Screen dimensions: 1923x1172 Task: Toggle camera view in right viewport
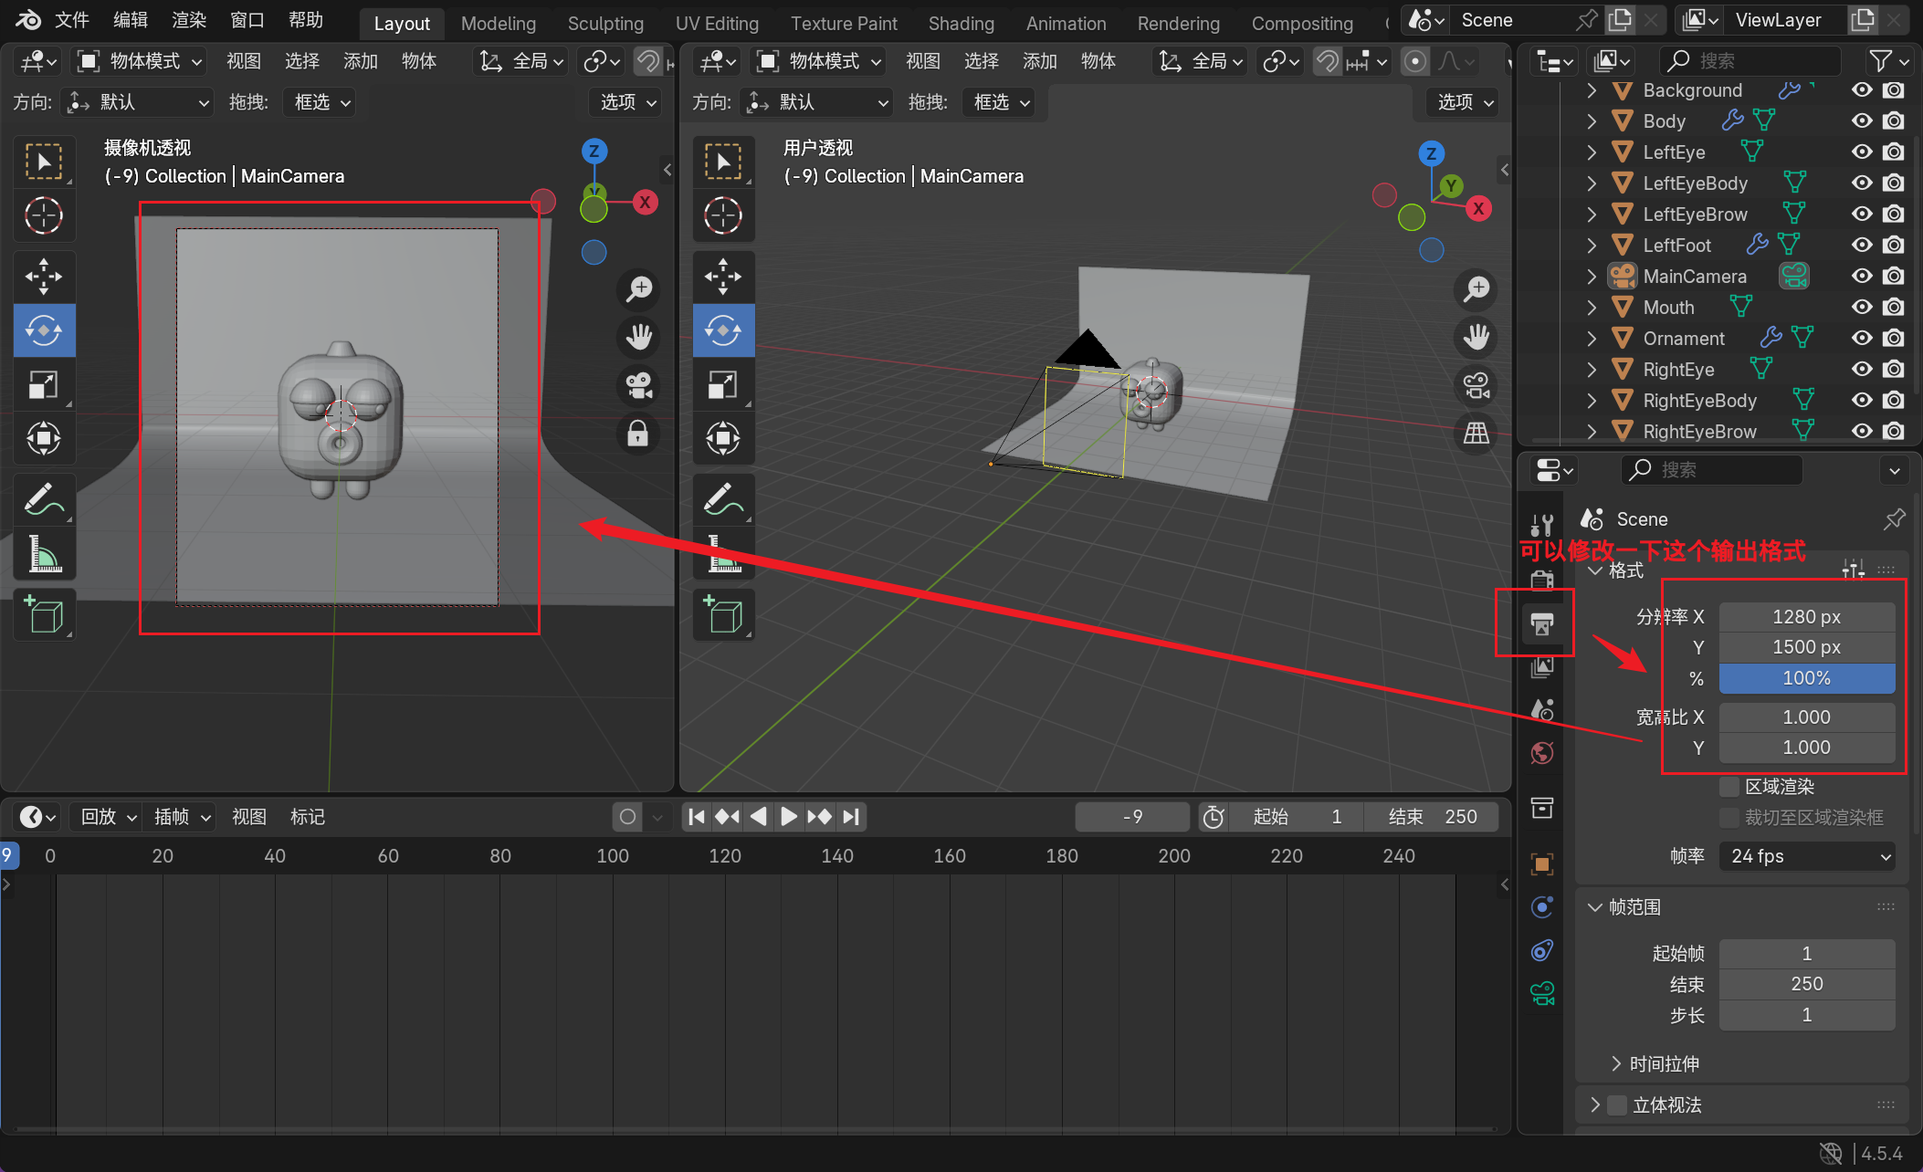tap(1476, 385)
